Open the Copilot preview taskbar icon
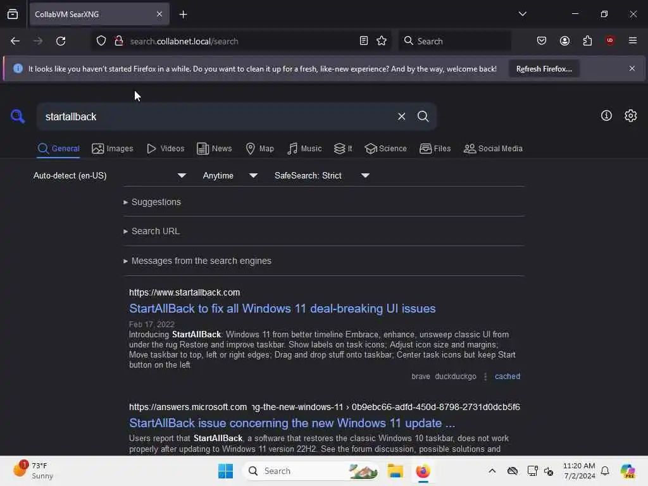The image size is (648, 486). click(x=627, y=471)
